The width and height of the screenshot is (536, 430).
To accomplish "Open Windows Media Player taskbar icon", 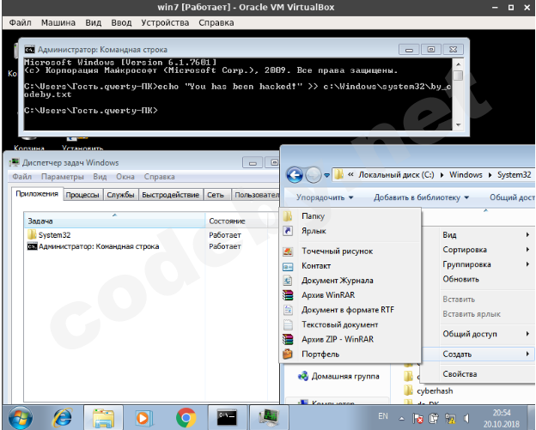I will [x=143, y=418].
